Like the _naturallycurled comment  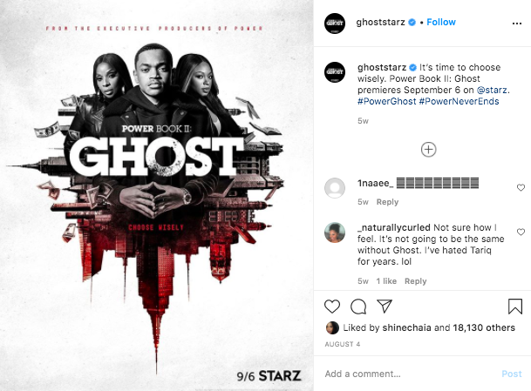click(521, 232)
